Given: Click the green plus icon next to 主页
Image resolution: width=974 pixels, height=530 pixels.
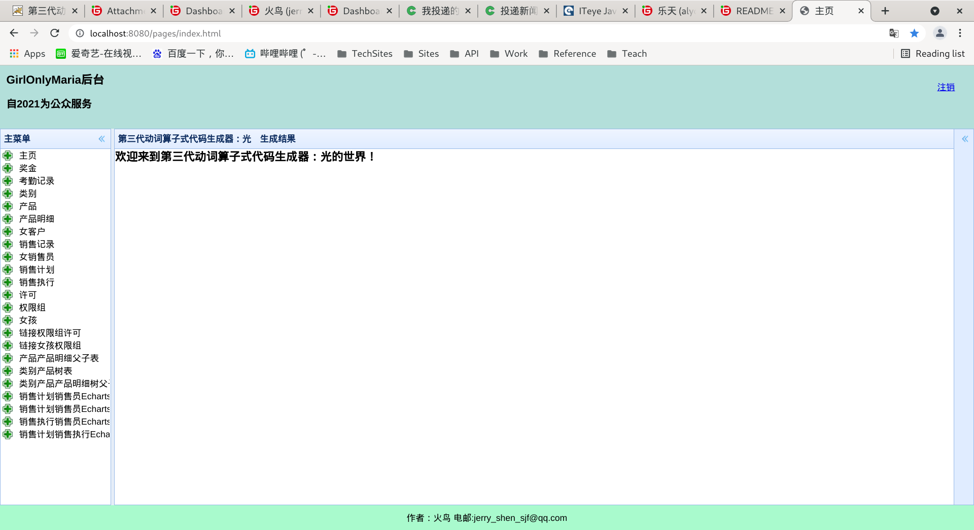Looking at the screenshot, I should pyautogui.click(x=8, y=156).
